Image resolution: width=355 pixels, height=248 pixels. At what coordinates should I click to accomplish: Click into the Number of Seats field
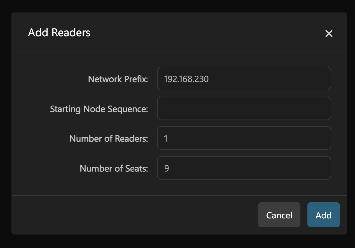(x=244, y=168)
